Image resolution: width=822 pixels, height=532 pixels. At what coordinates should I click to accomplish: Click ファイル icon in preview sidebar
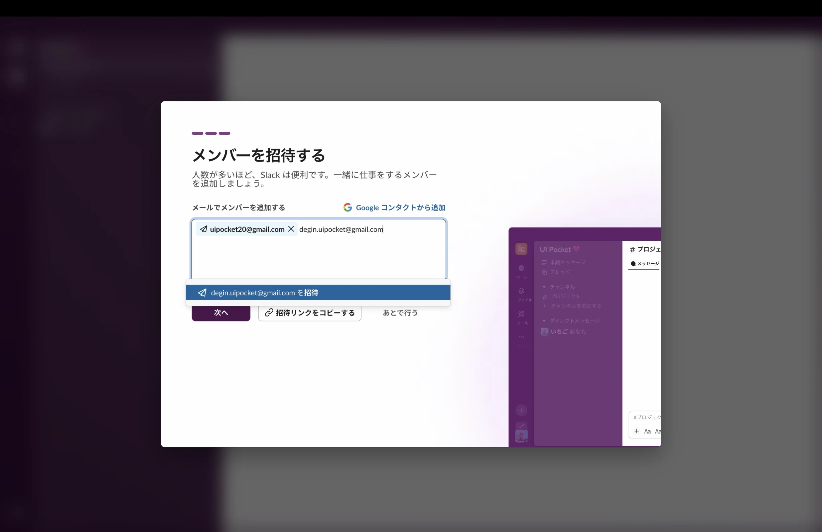(521, 291)
